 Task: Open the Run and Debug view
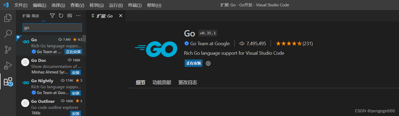coord(8,65)
